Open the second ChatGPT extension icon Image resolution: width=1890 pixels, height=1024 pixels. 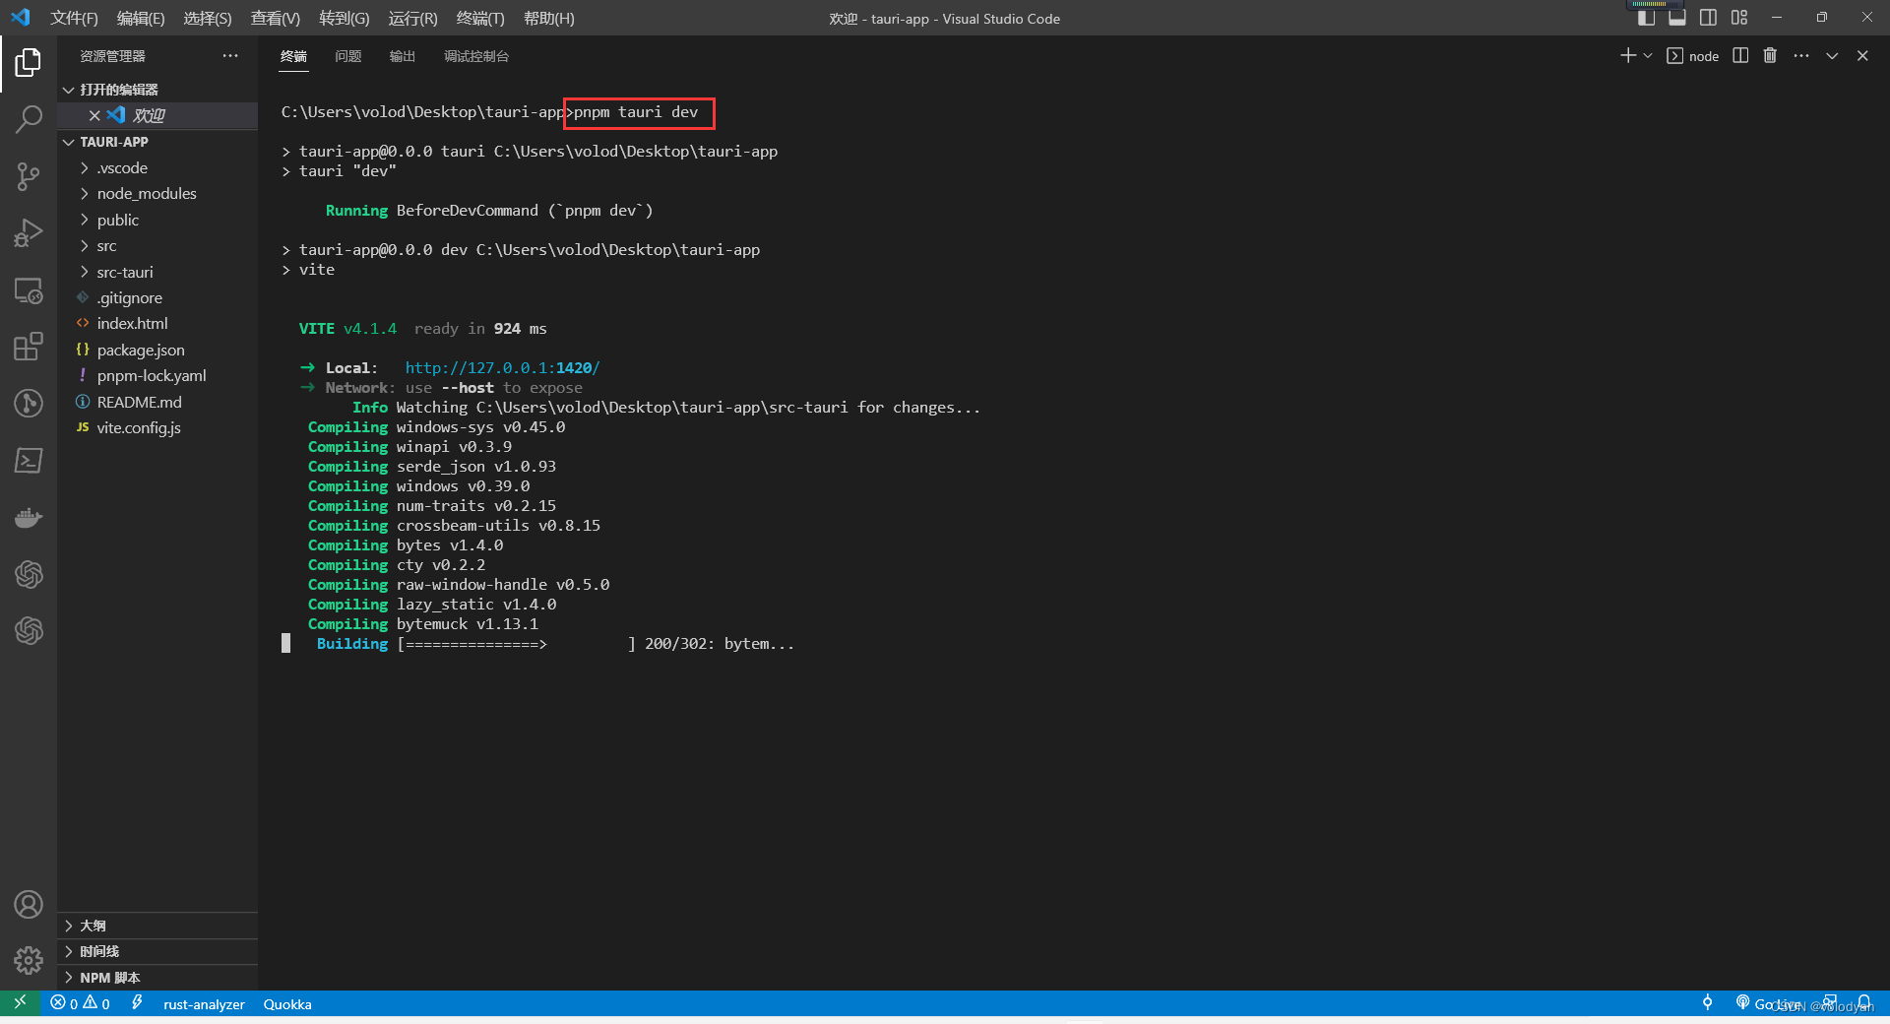click(x=29, y=630)
